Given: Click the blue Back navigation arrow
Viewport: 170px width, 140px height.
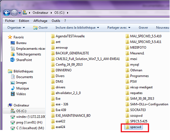Looking at the screenshot, I should click(x=7, y=13).
